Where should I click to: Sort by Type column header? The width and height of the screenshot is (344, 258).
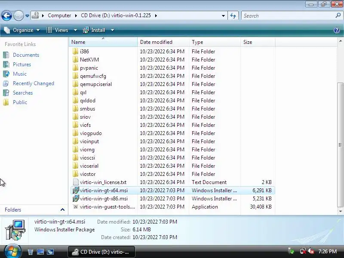(215, 42)
